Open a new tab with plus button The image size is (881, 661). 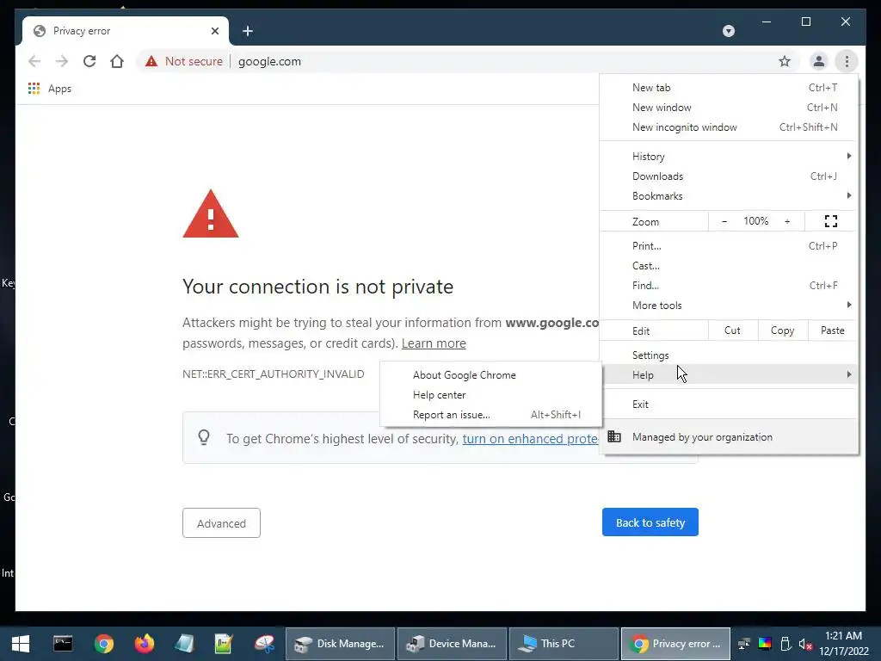pos(248,31)
